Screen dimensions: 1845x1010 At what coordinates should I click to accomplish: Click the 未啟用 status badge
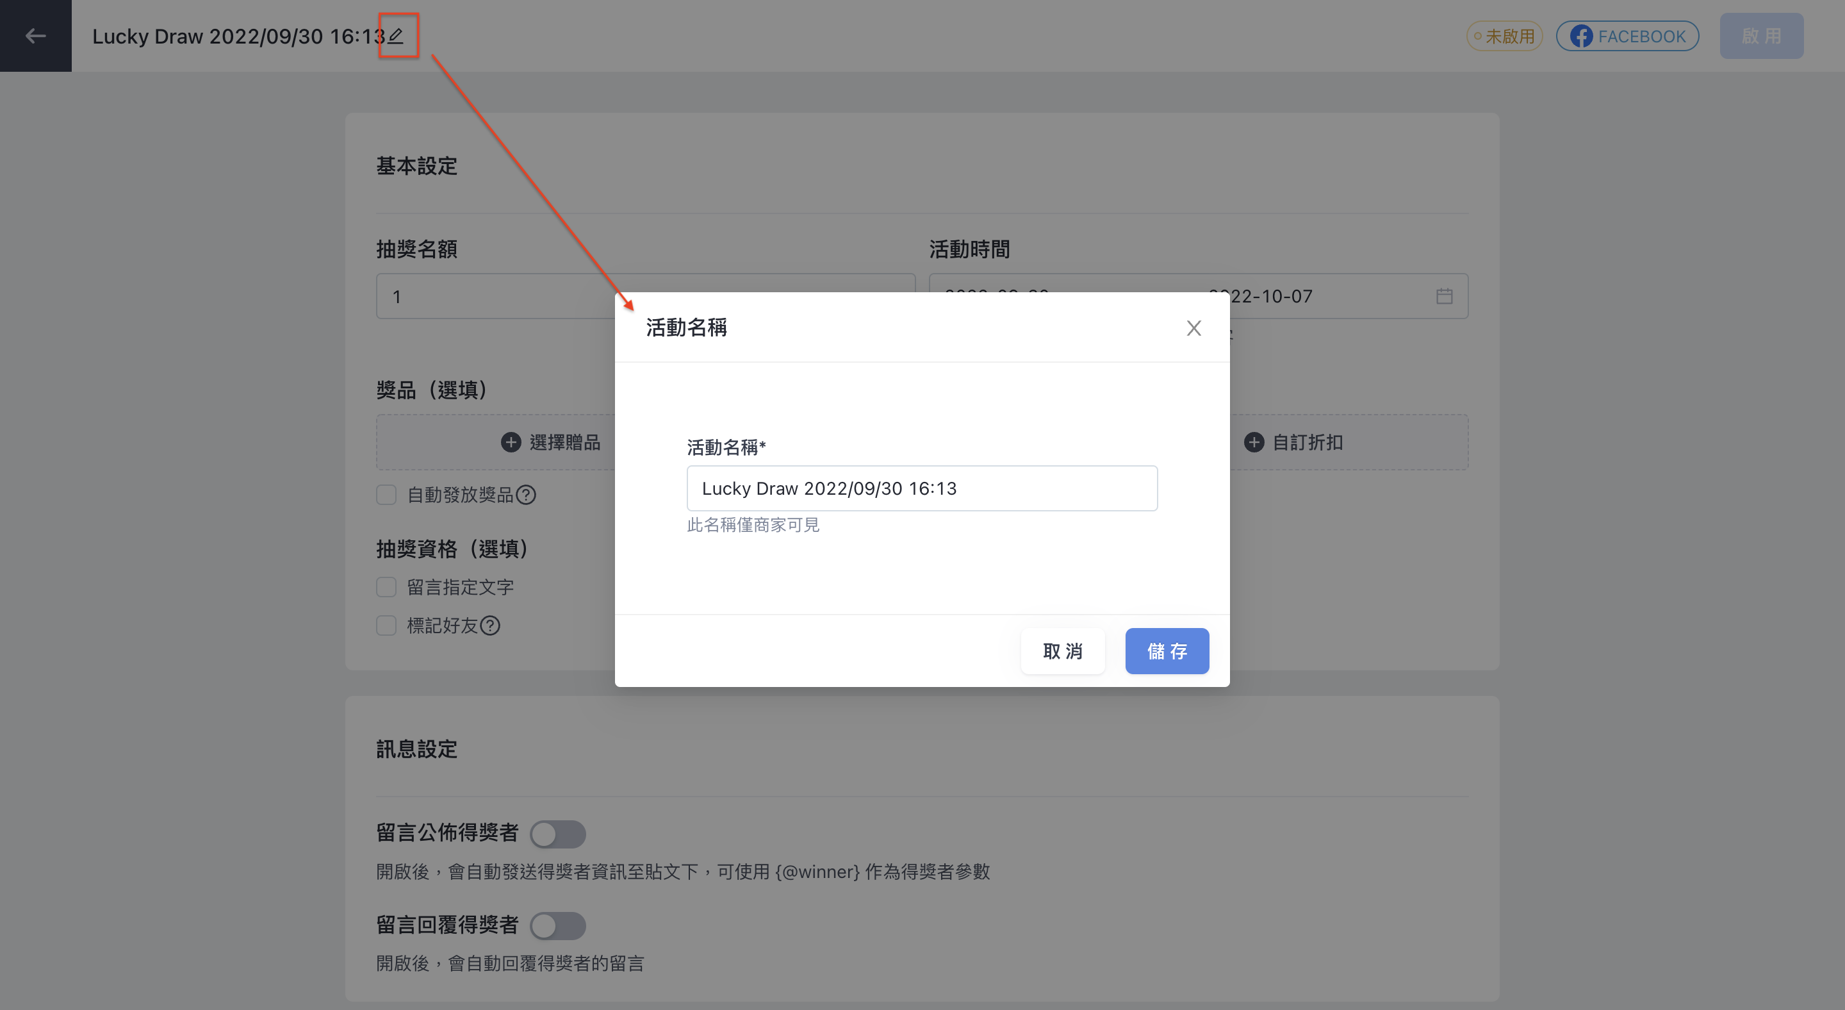click(x=1504, y=37)
